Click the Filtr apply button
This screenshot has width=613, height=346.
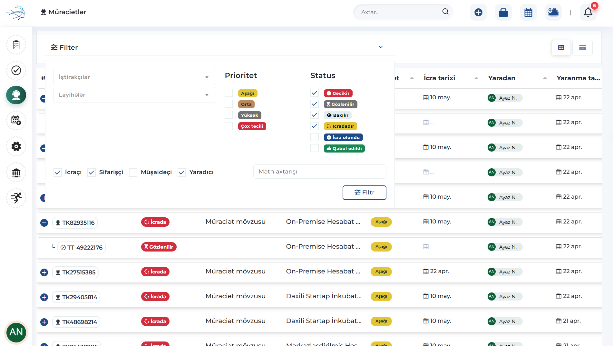(x=364, y=193)
